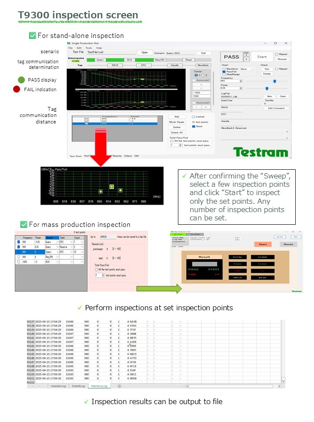This screenshot has height=422, width=314.
Task: Switch to the HeaderLog sheet tab
Action: 58,386
